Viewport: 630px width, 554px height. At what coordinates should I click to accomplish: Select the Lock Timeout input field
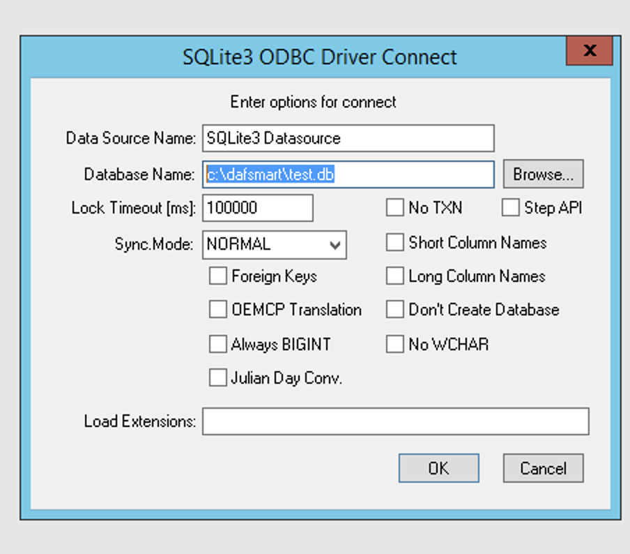coord(258,208)
